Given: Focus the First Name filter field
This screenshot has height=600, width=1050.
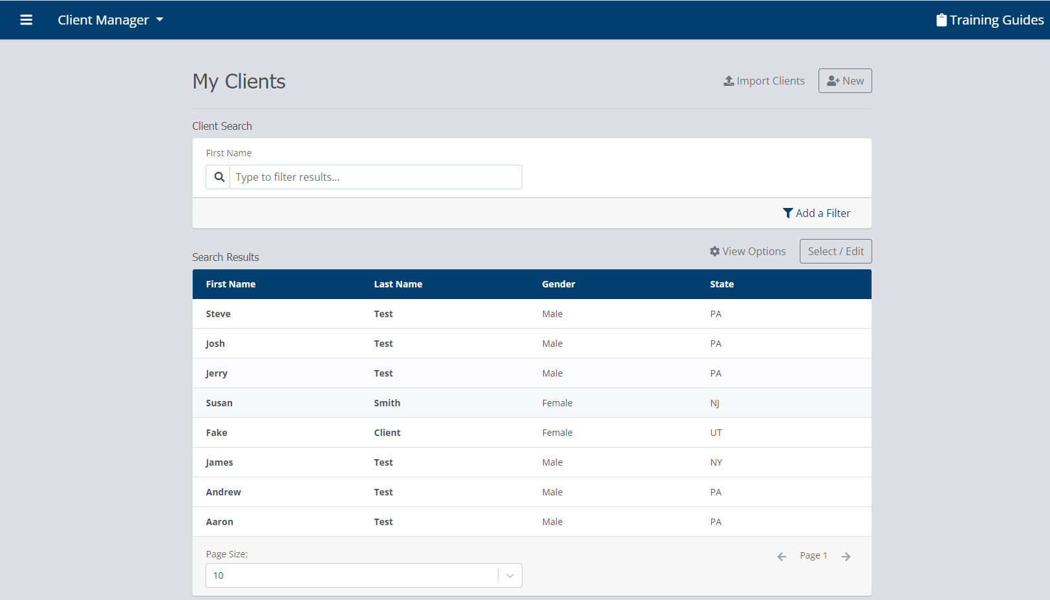Looking at the screenshot, I should [x=375, y=177].
